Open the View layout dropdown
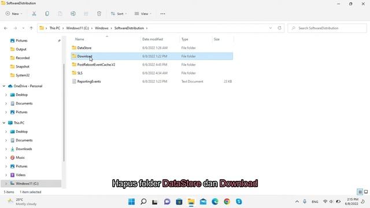The width and height of the screenshot is (370, 208). (x=143, y=14)
